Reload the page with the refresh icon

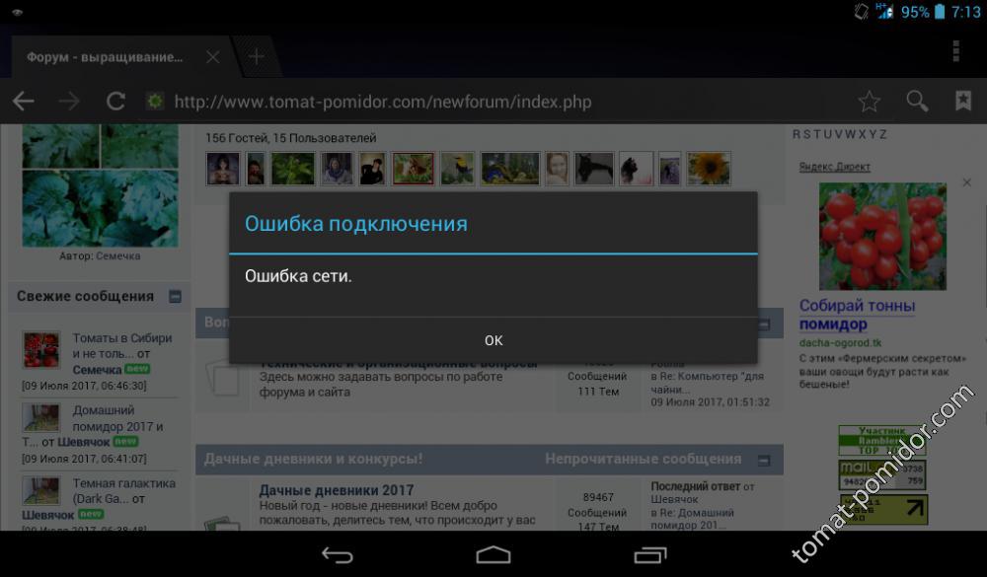[x=115, y=102]
